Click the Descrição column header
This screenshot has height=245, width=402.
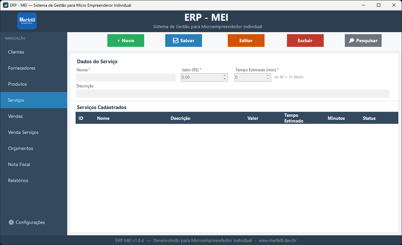[206, 118]
